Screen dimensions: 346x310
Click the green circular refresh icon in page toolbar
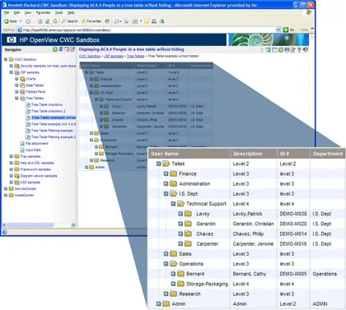tap(281, 50)
